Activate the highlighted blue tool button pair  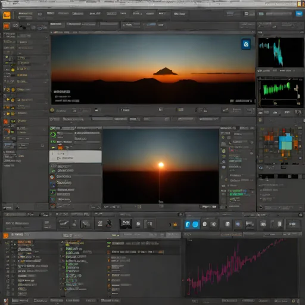[192, 224]
